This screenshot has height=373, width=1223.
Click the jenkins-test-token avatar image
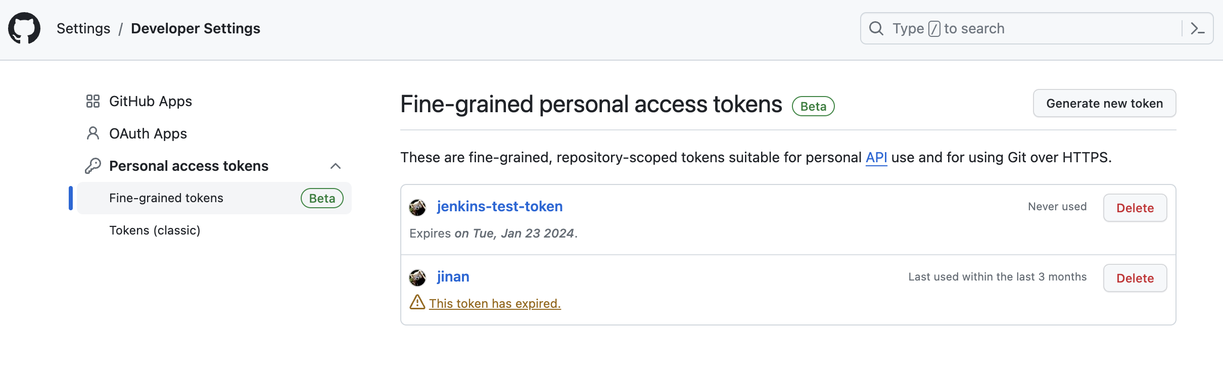(417, 207)
